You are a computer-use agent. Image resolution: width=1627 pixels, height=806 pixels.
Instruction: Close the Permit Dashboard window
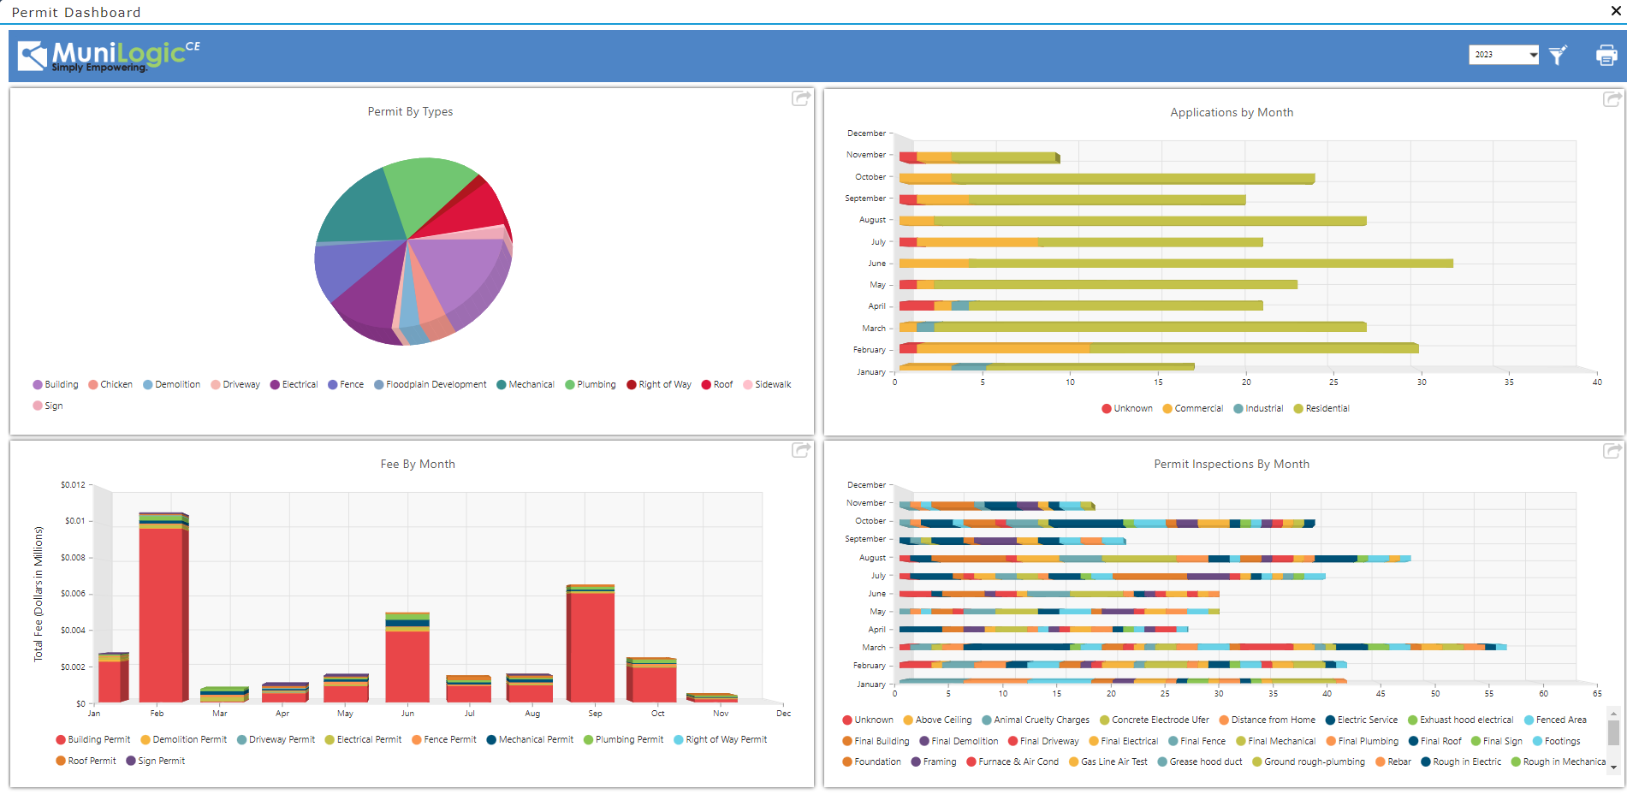[x=1616, y=11]
